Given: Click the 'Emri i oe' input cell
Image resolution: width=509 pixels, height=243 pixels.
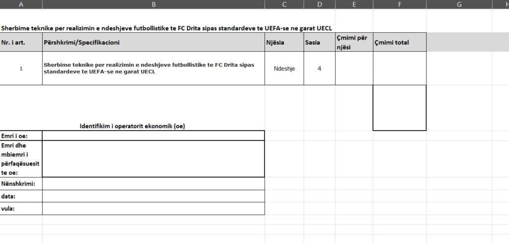Looking at the screenshot, I should pos(153,136).
